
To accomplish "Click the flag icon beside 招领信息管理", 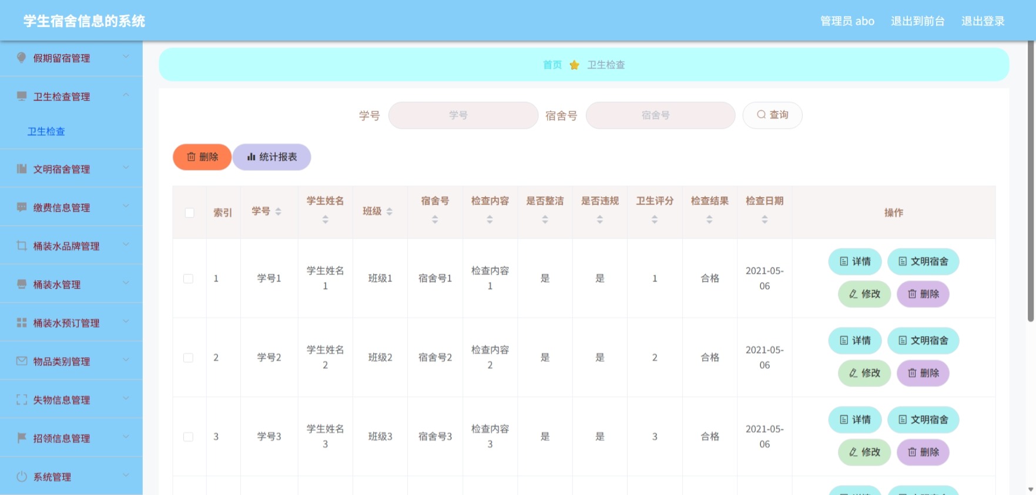I will [22, 438].
